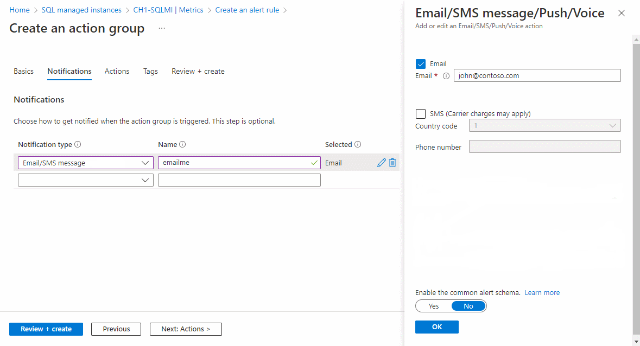Delete the emailme notification with trash icon
640x346 pixels.
coord(392,163)
